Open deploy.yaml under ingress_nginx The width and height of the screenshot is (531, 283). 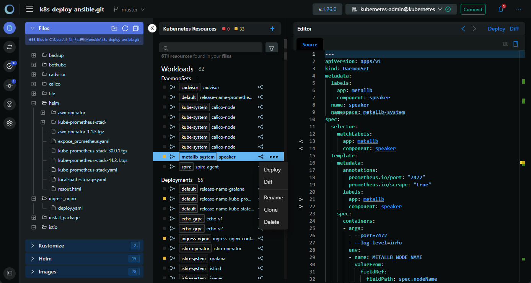point(70,208)
